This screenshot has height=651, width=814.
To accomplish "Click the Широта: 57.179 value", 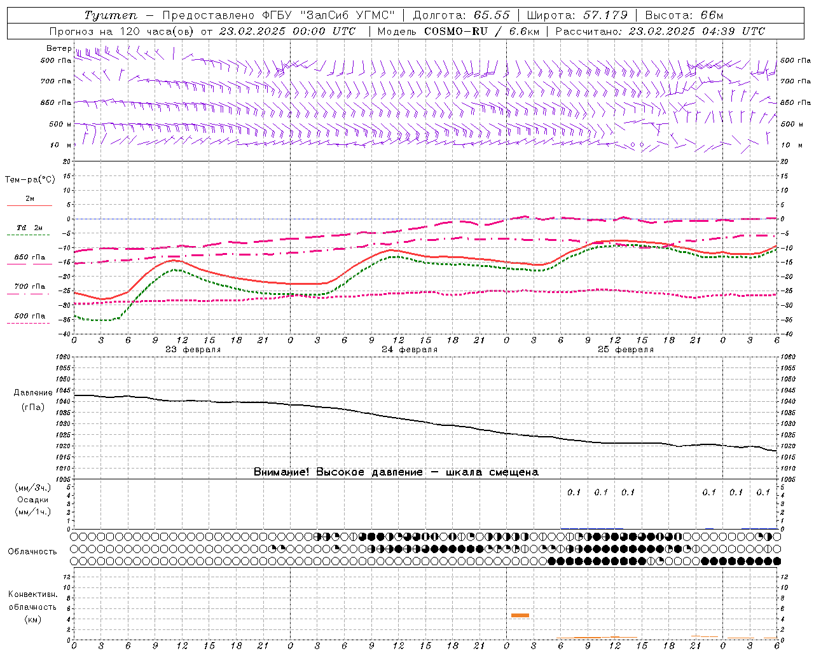I will click(x=577, y=15).
